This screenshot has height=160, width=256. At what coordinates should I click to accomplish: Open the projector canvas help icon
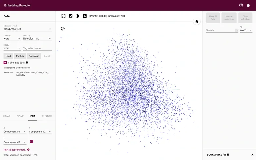point(63,29)
